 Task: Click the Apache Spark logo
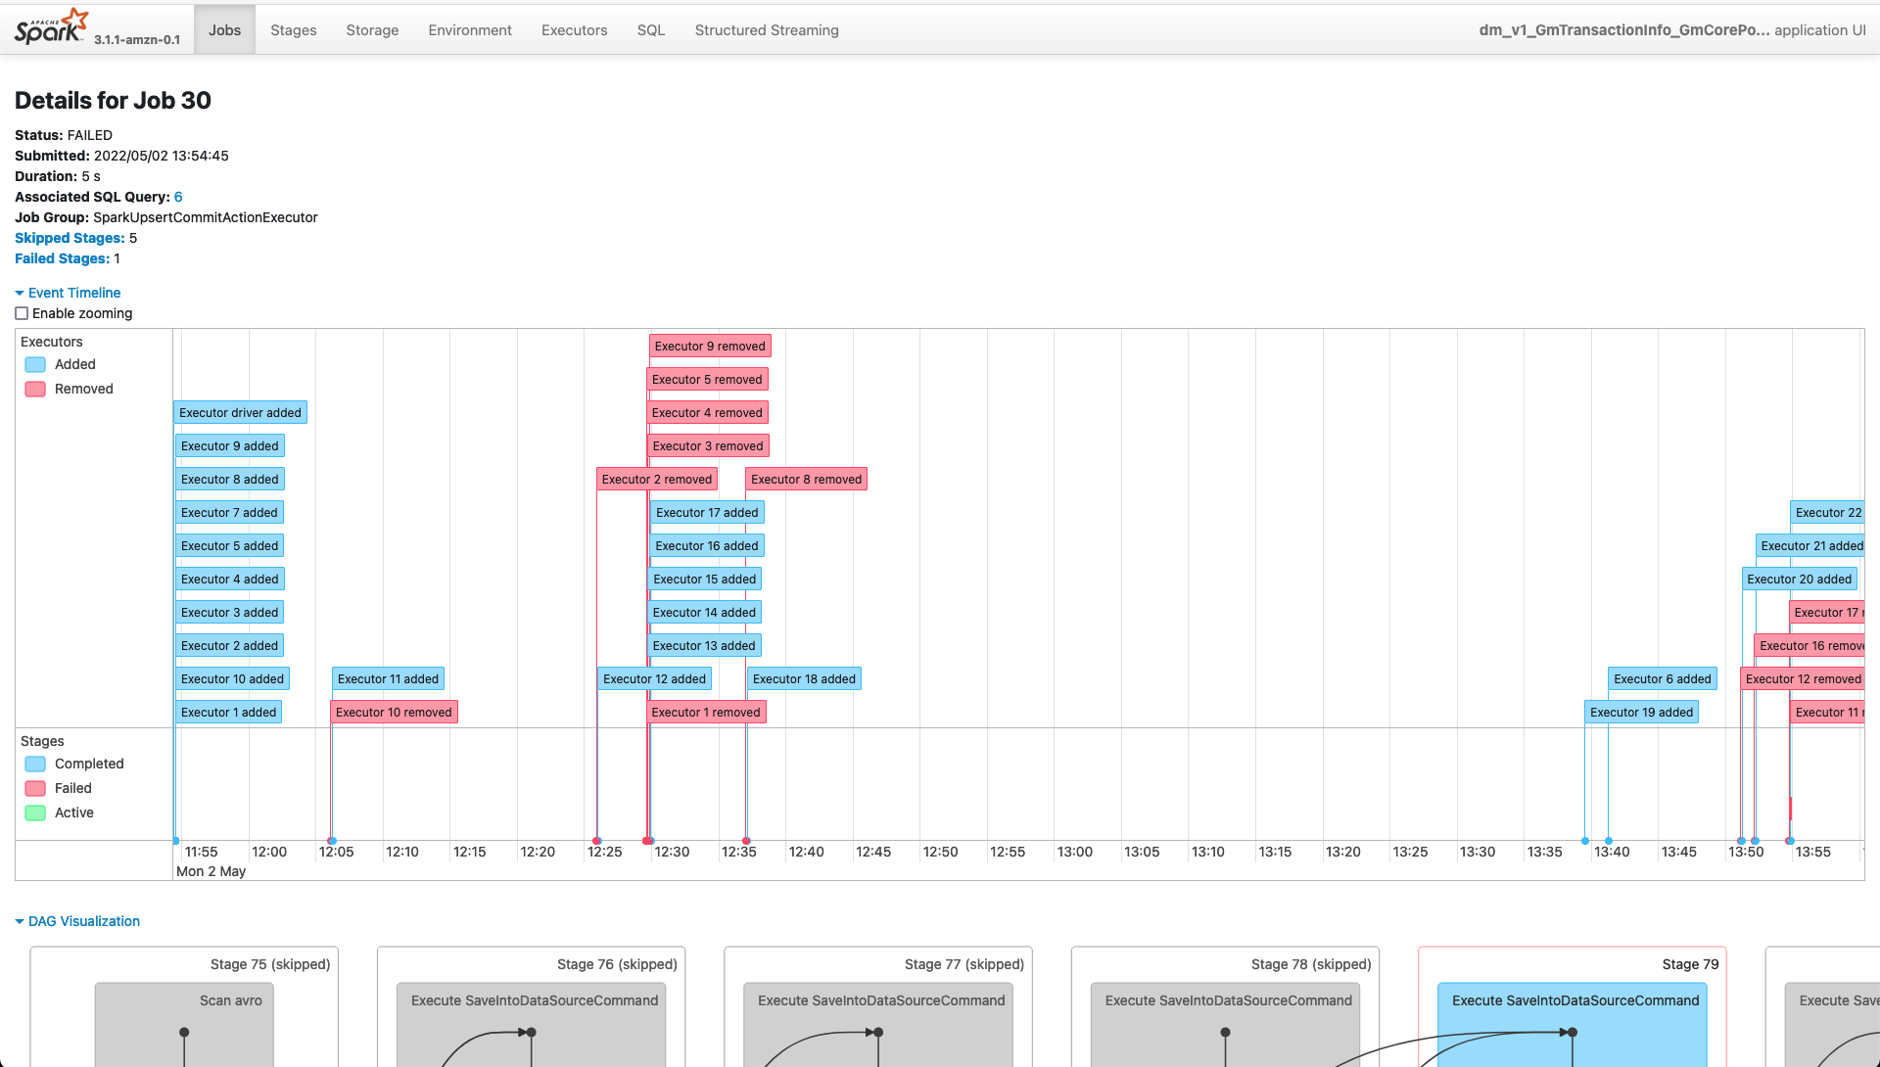point(51,27)
